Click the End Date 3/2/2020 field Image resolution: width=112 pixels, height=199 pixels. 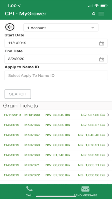56,59
